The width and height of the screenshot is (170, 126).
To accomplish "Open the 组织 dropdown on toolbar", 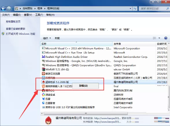I will point(47,38).
